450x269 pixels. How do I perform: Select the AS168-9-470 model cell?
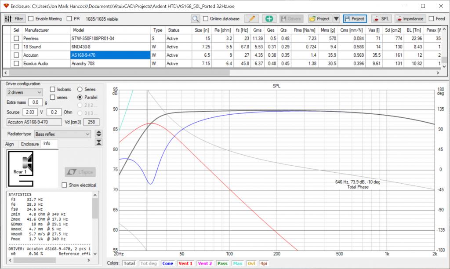110,55
